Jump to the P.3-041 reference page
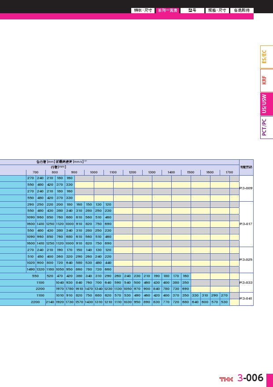This screenshot has width=273, height=387. [246, 298]
